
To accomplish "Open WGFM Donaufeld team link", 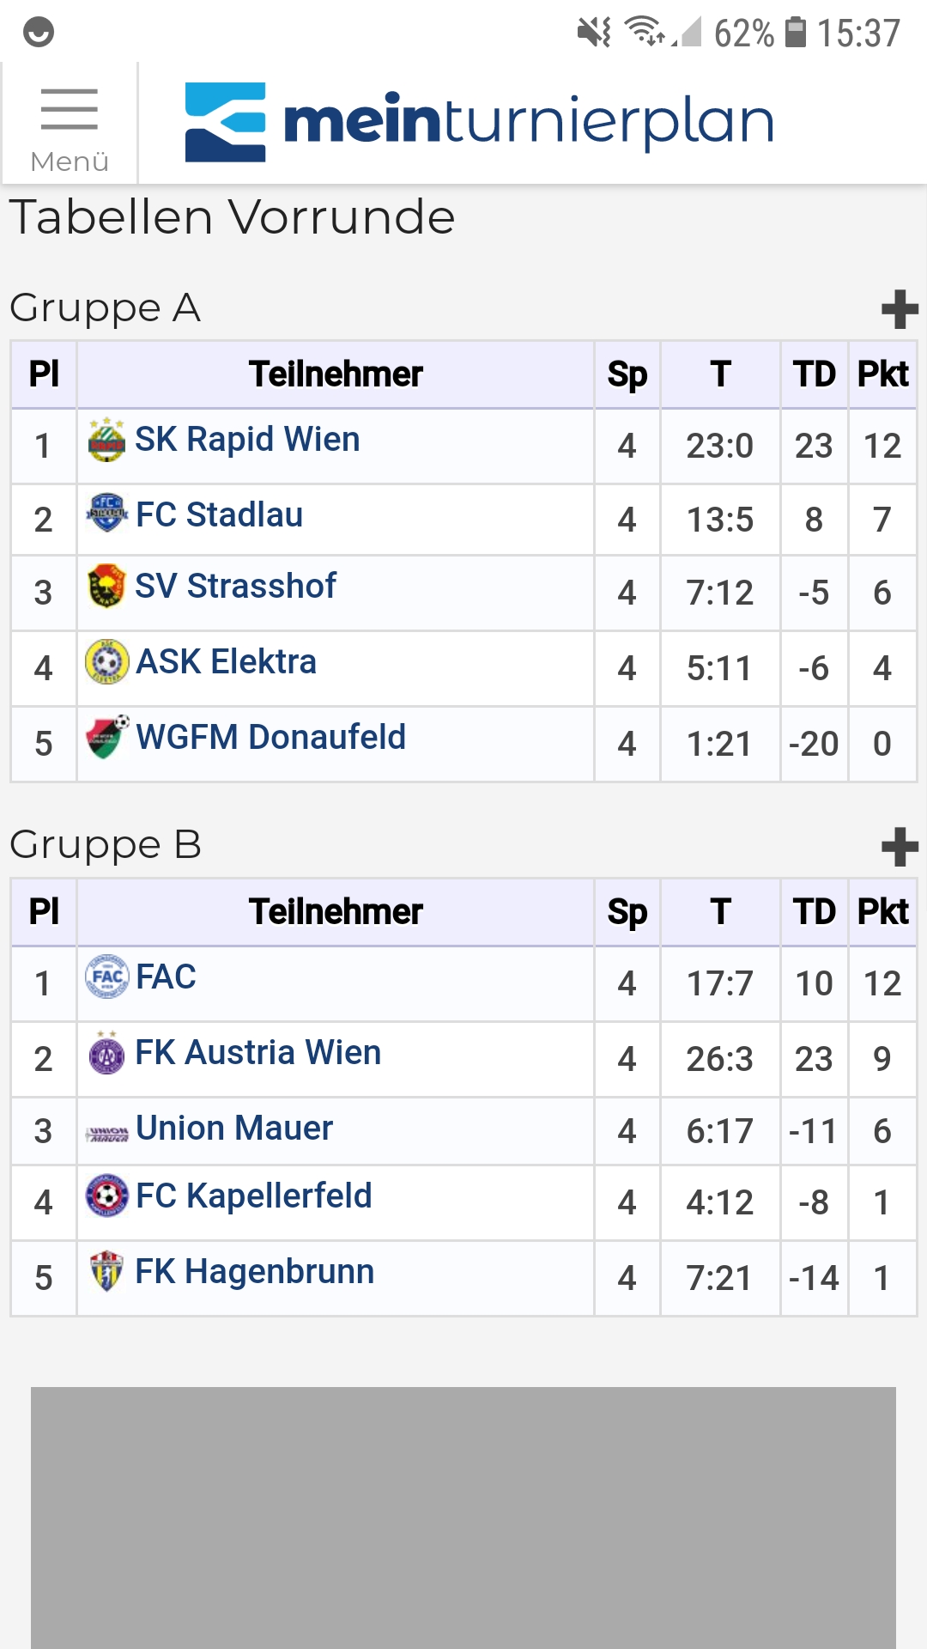I will pos(271,738).
